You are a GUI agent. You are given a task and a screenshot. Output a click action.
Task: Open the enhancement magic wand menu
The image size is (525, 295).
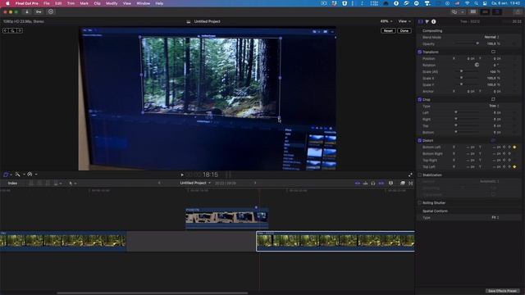click(18, 175)
